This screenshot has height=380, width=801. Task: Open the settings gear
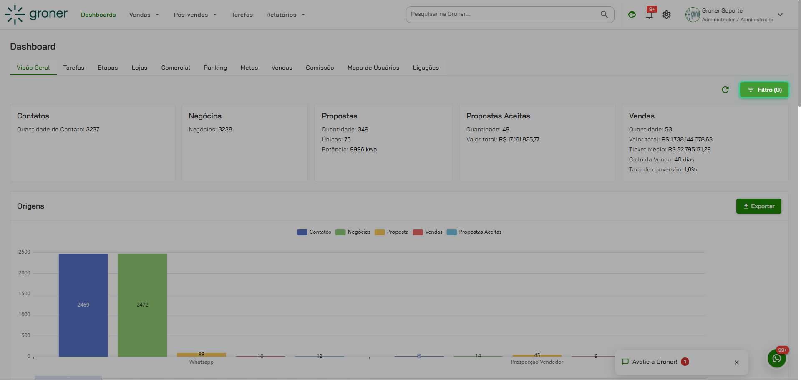pos(667,15)
